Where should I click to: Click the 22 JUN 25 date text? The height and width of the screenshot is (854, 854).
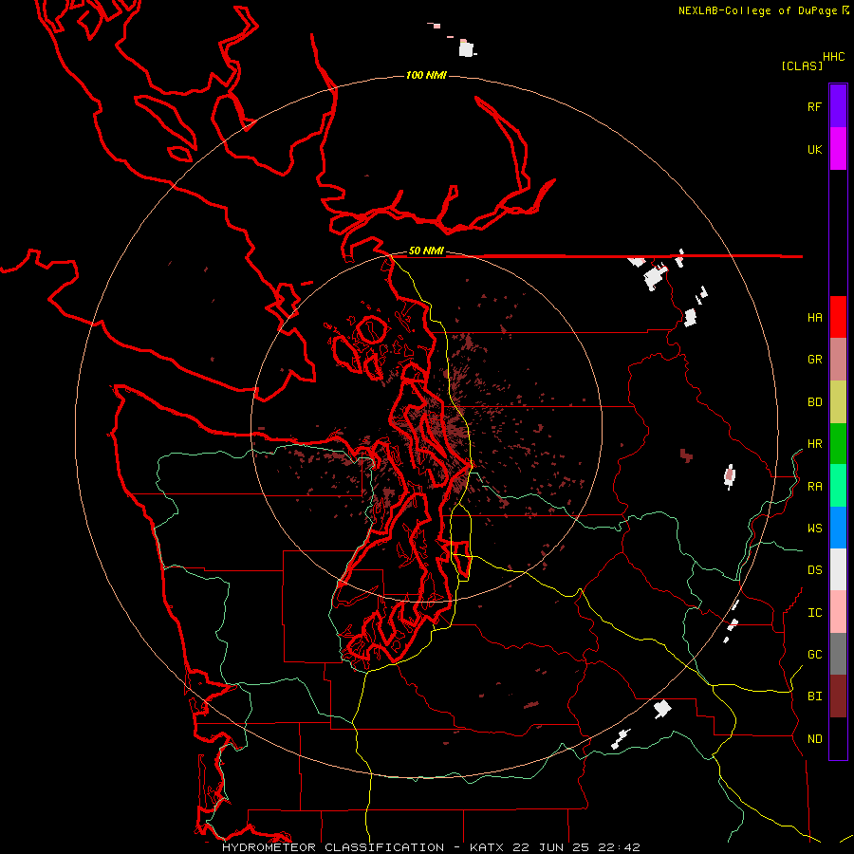point(550,847)
